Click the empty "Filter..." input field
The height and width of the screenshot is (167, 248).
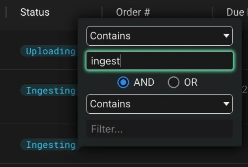coord(159,129)
